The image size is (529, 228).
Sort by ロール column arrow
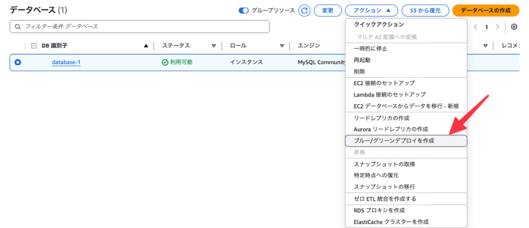coord(282,46)
